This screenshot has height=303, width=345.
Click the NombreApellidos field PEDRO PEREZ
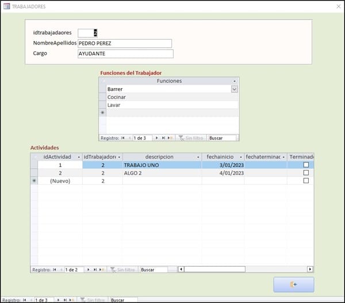[125, 43]
